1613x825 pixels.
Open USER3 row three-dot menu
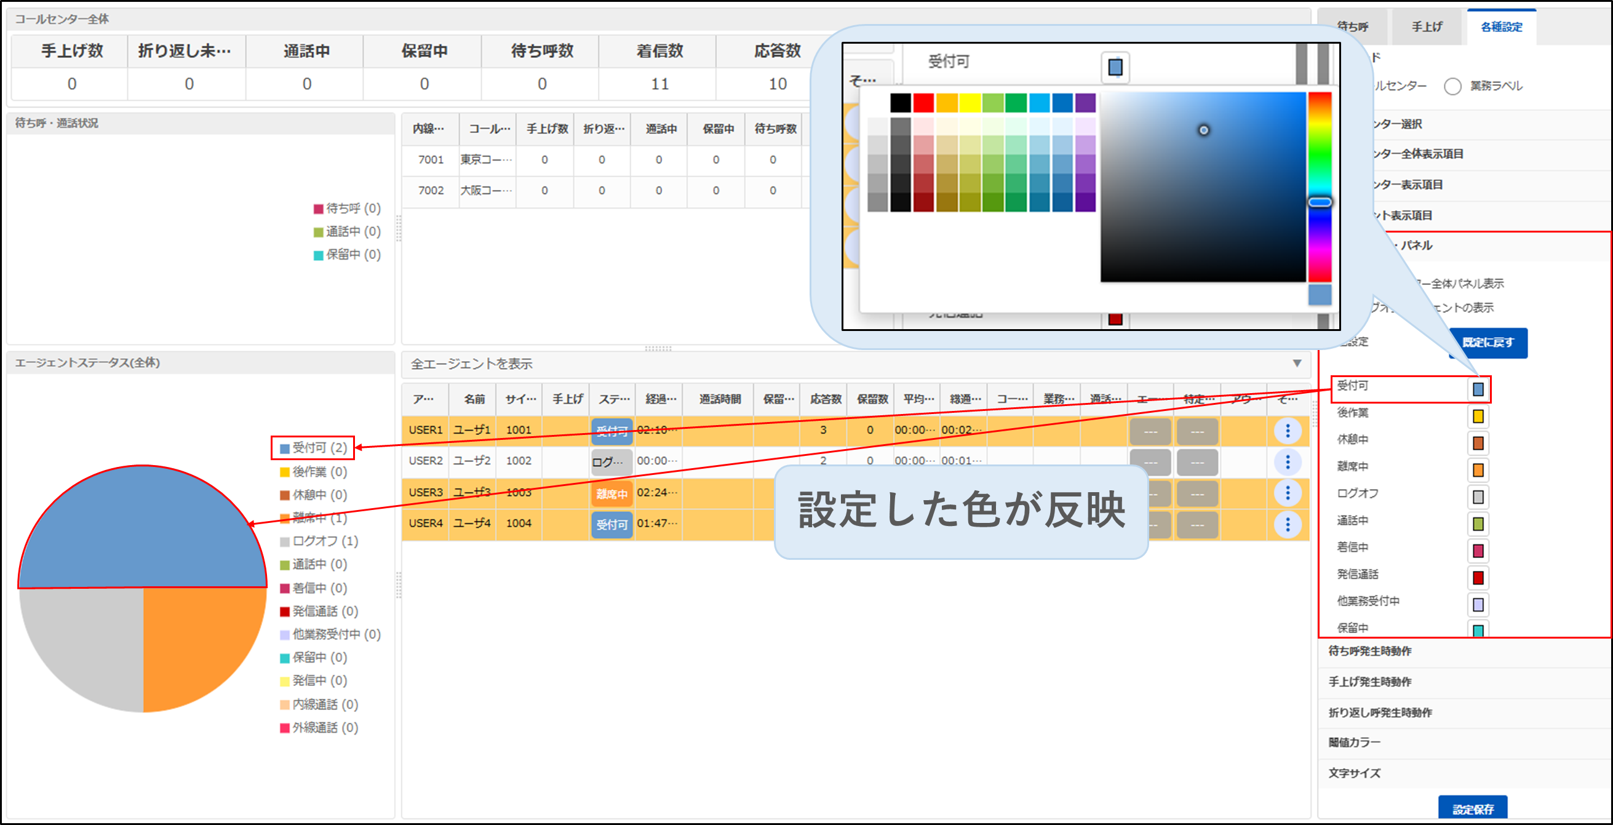click(1288, 493)
